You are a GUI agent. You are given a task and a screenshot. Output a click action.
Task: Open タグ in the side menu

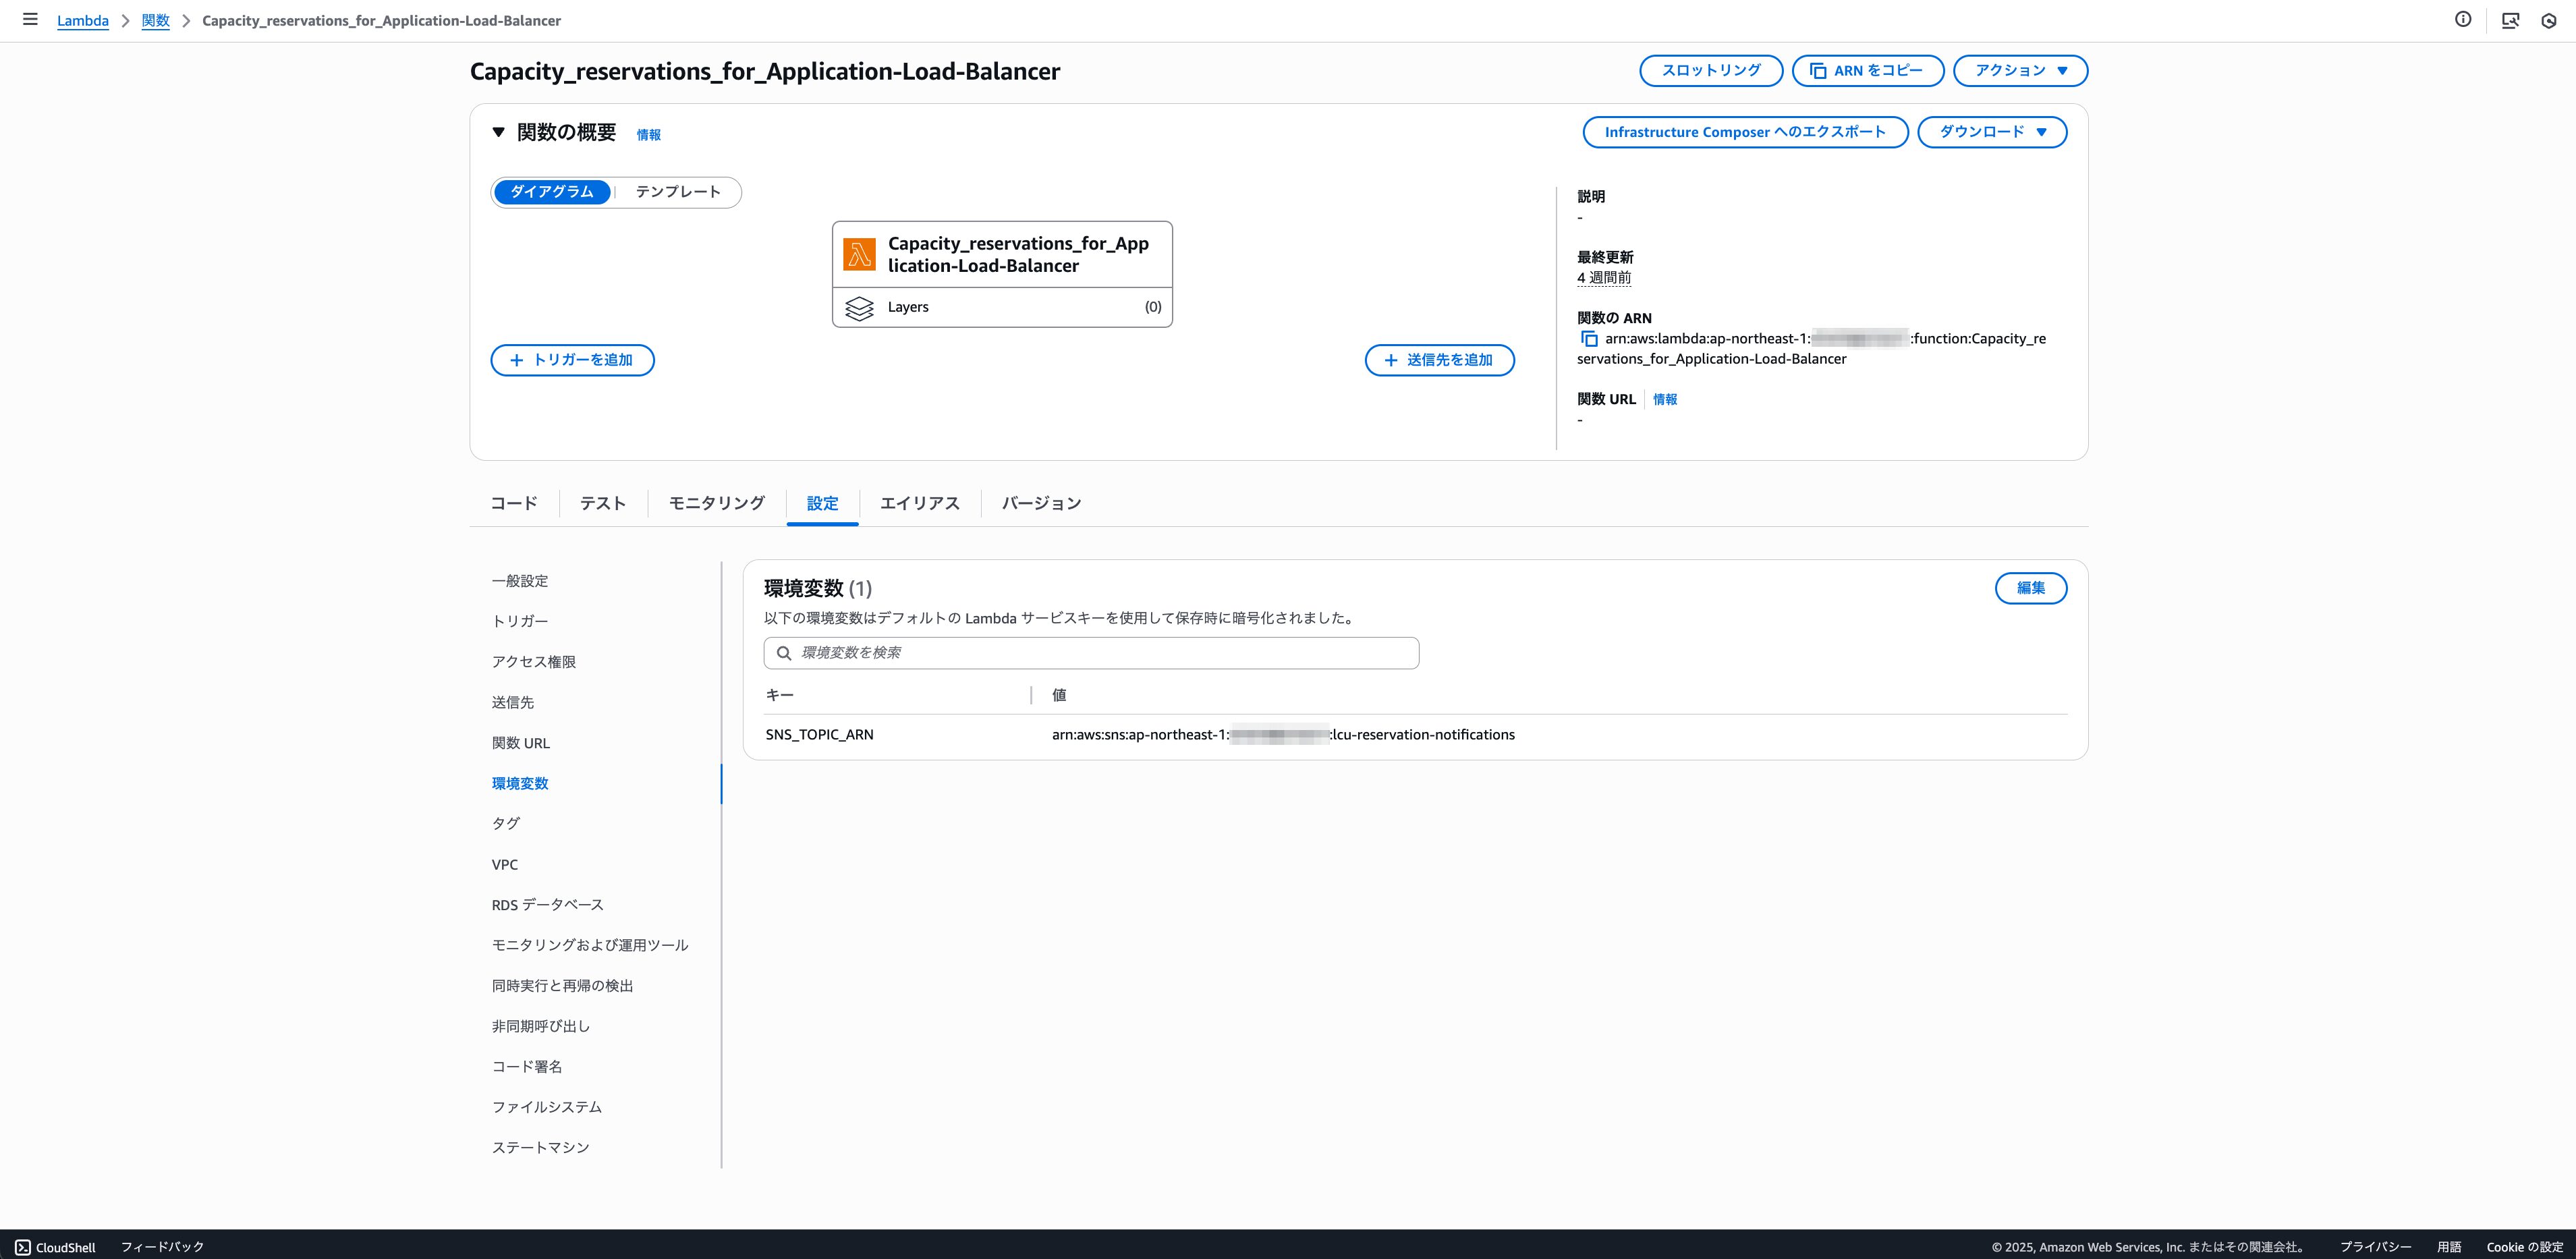[506, 823]
